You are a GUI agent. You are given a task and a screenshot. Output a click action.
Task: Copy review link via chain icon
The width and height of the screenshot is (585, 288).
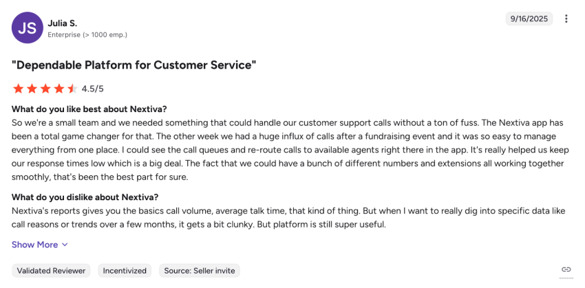pos(566,269)
